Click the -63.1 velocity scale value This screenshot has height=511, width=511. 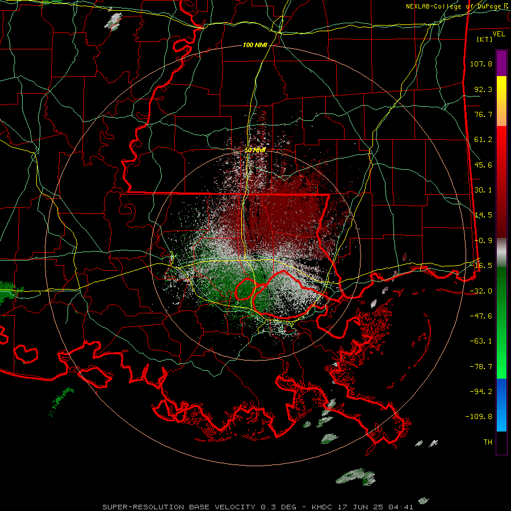click(x=481, y=341)
